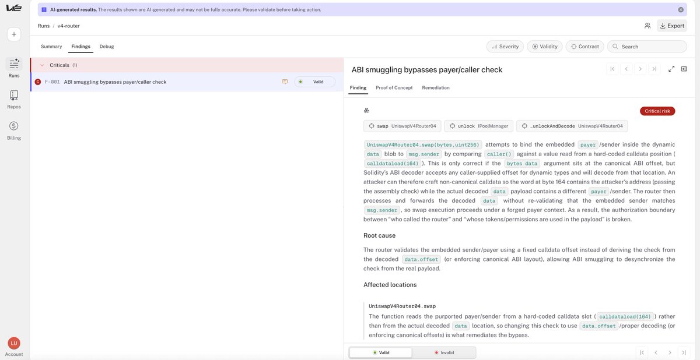Screen dimensions: 700x360
Task: Collapse the Criticals group
Action: pos(42,65)
